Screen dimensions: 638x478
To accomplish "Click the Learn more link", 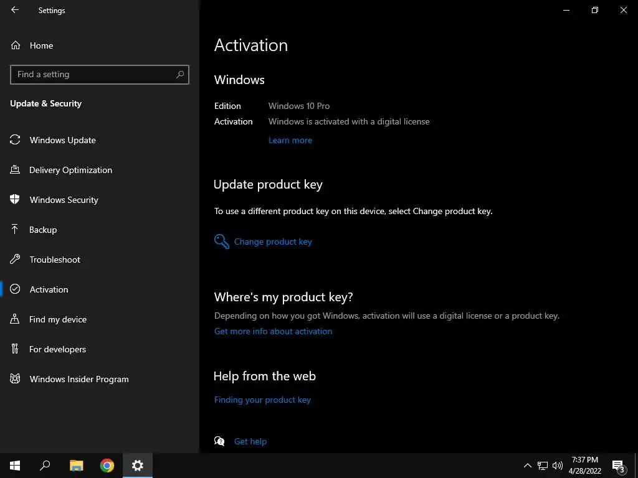I will pos(290,140).
